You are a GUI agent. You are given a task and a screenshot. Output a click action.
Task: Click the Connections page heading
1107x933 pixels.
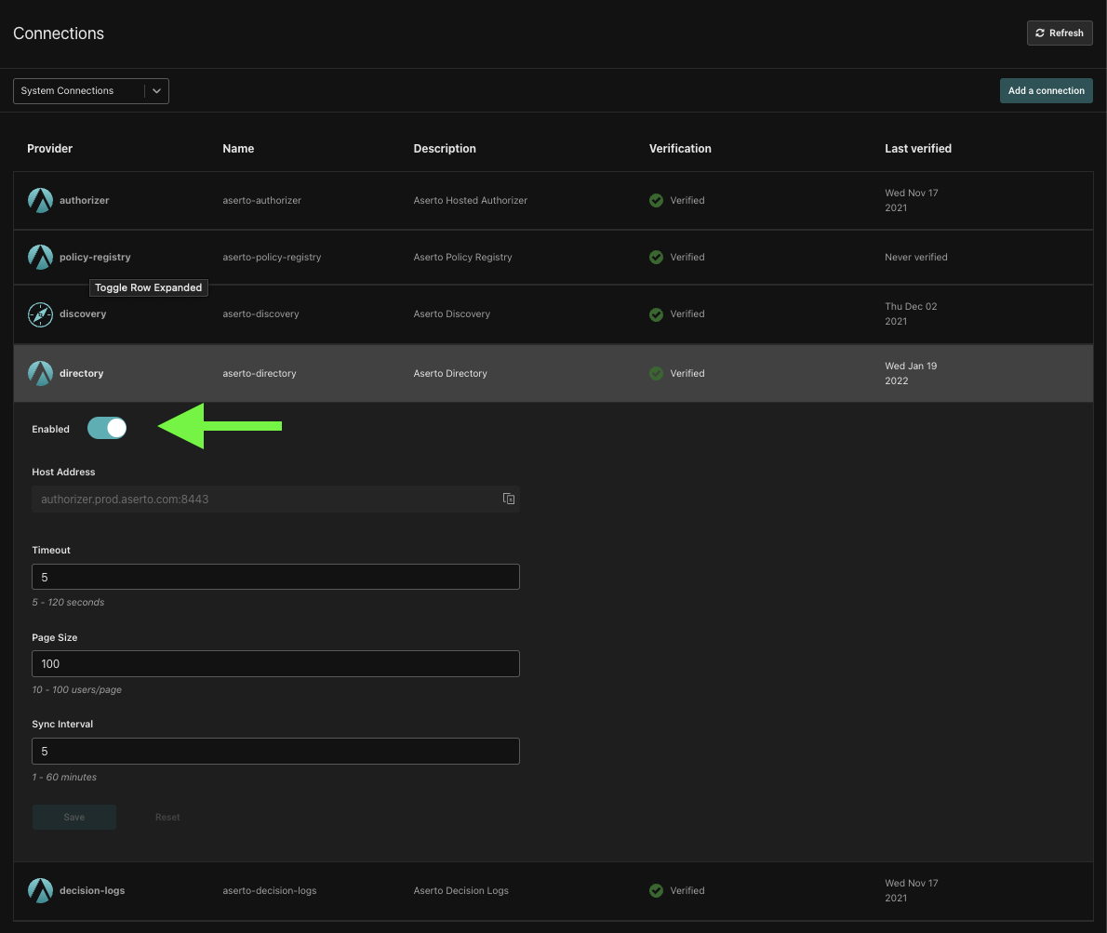(x=59, y=33)
